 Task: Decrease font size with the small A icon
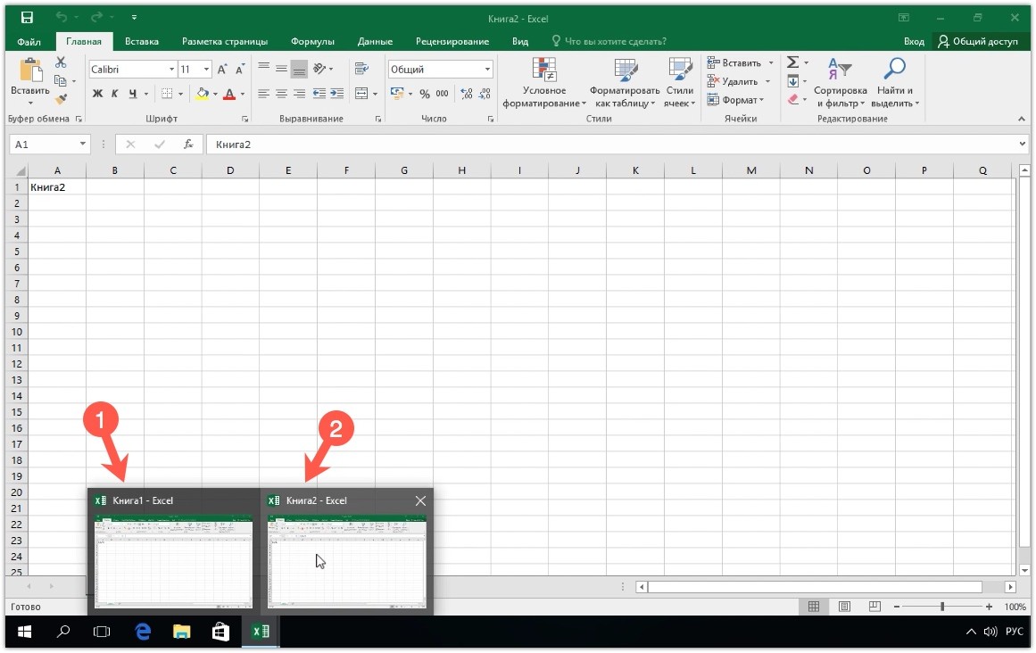coord(240,69)
